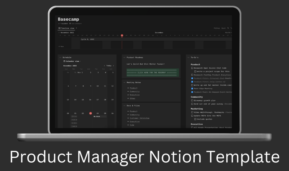Add a timeline entry with the + New button
The image size is (289, 171).
click(61, 46)
